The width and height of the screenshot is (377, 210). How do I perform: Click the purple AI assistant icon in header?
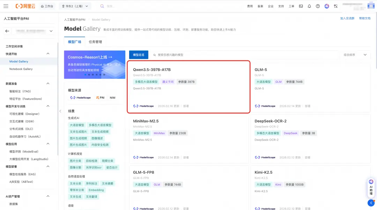327,6
